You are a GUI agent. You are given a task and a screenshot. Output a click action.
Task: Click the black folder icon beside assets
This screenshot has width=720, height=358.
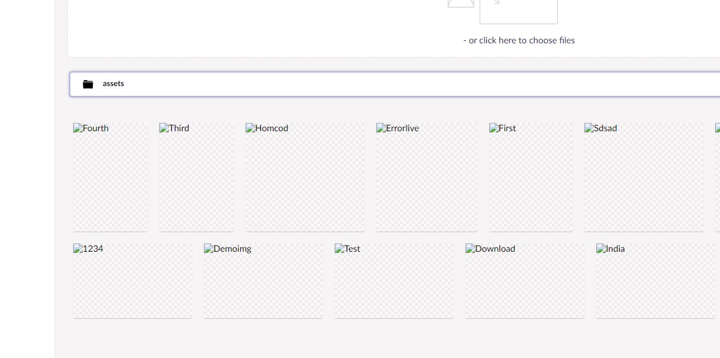88,84
